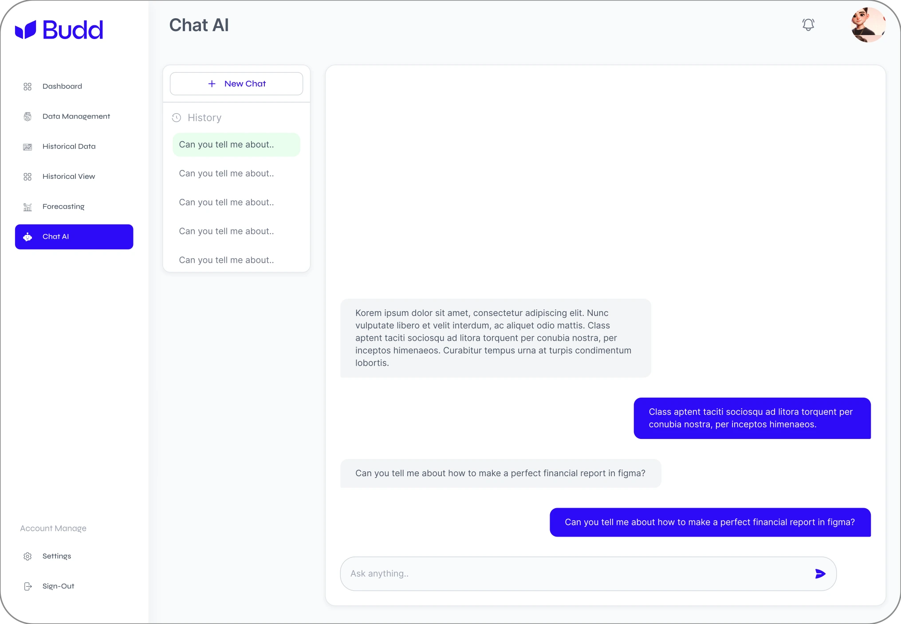
Task: Start a New Chat
Action: pyautogui.click(x=236, y=83)
